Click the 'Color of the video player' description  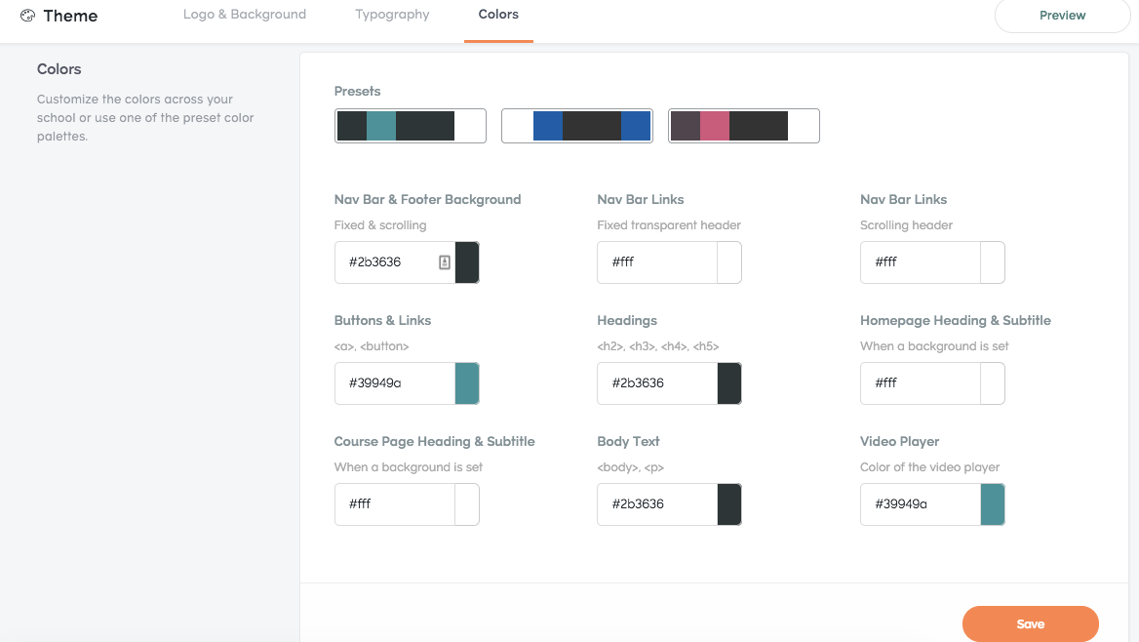(x=929, y=466)
